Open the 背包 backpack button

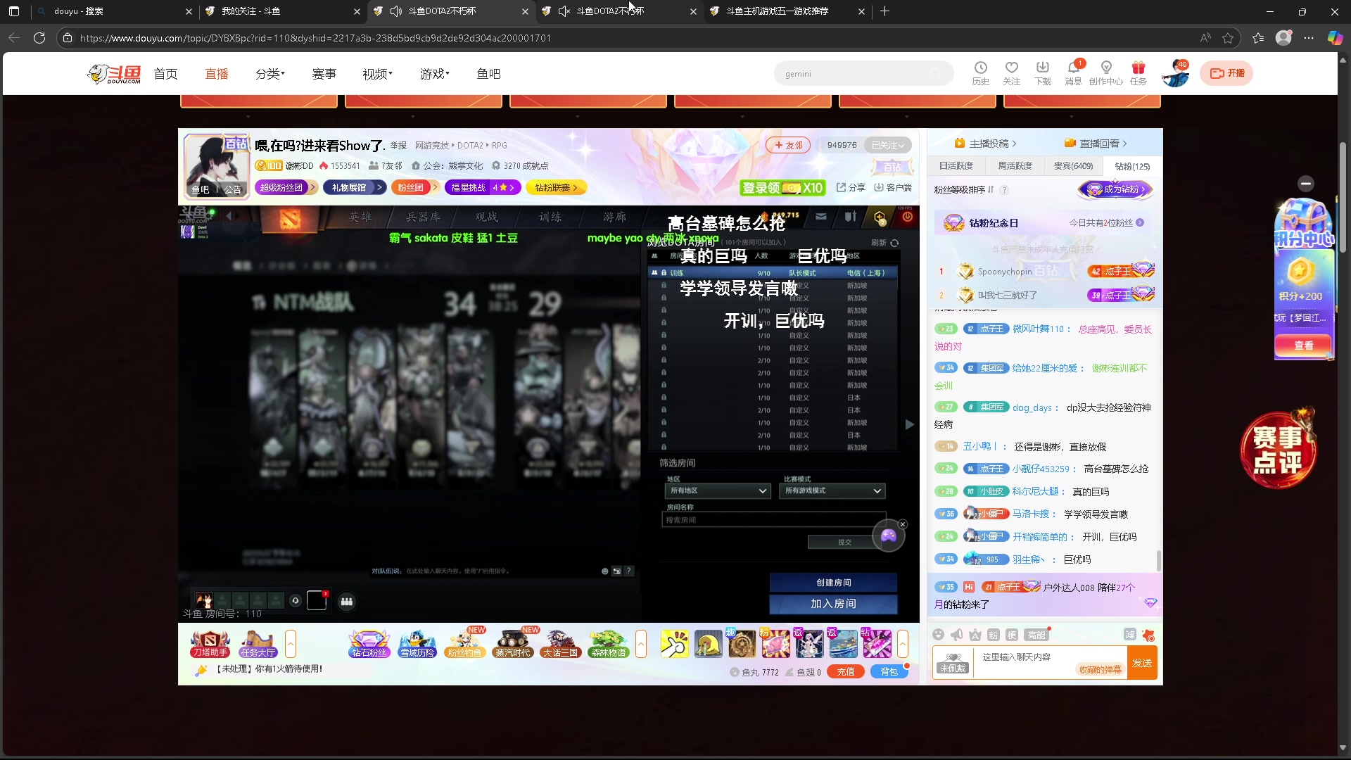point(889,671)
